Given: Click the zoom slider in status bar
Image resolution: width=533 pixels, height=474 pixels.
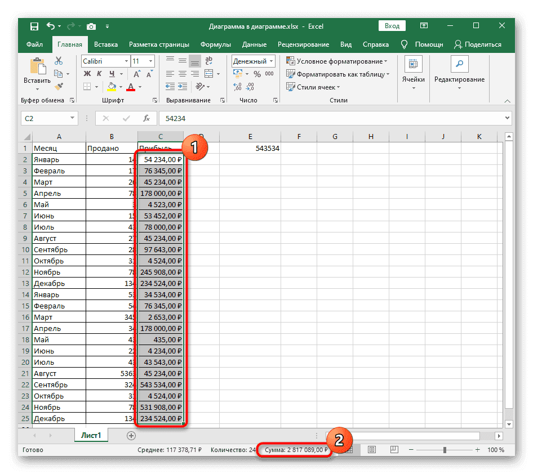Looking at the screenshot, I should click(445, 450).
